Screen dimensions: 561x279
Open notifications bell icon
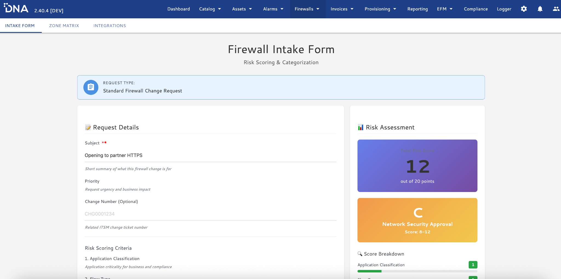pos(540,9)
